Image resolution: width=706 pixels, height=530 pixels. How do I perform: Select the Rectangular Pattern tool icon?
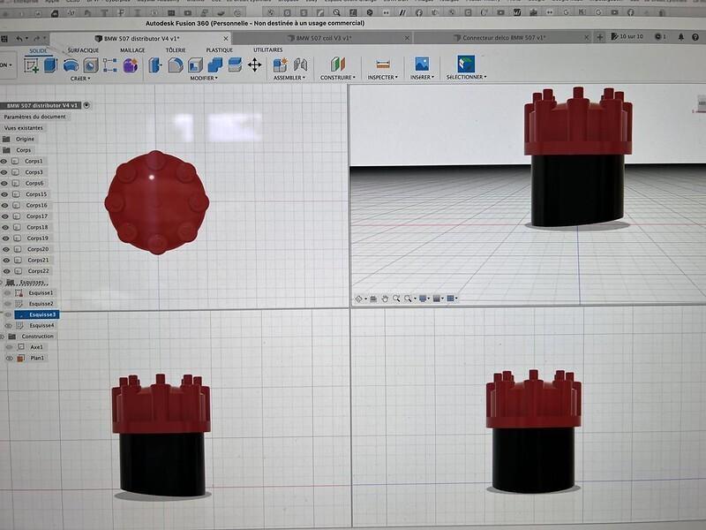pos(109,65)
